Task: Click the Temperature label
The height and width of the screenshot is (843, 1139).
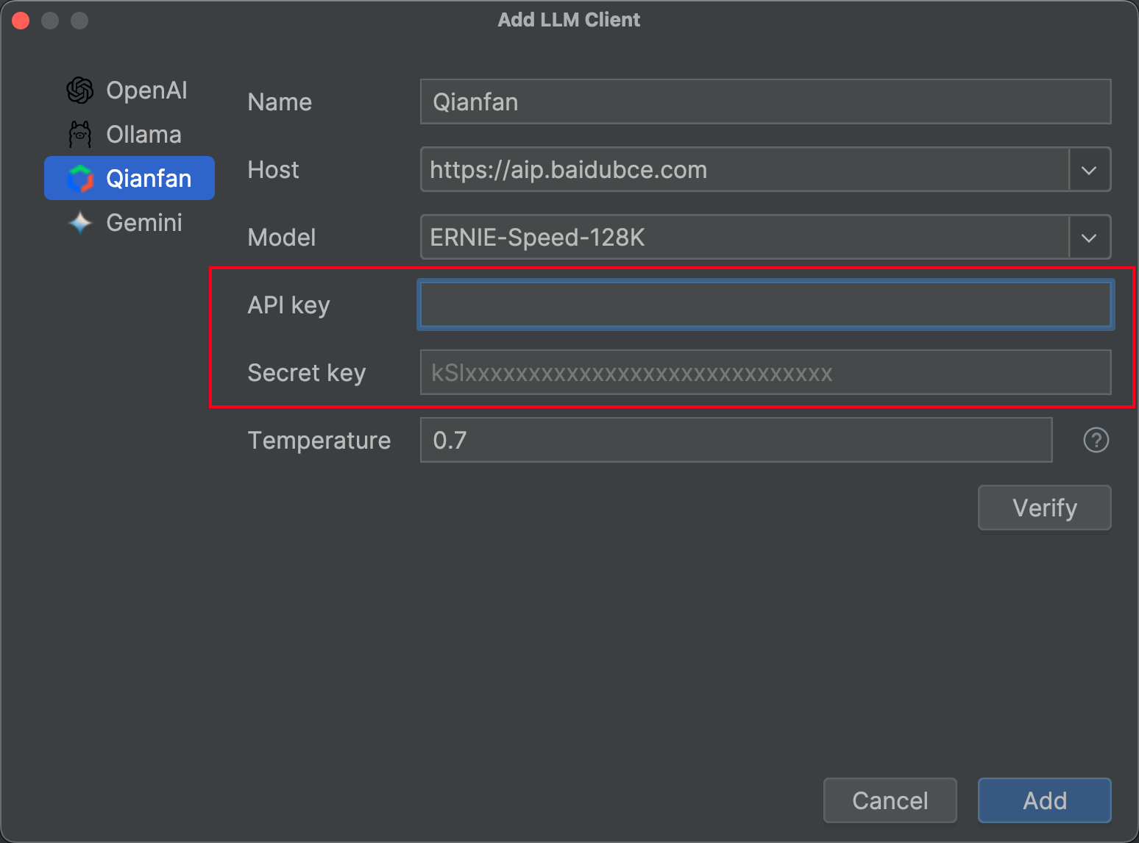Action: [319, 441]
